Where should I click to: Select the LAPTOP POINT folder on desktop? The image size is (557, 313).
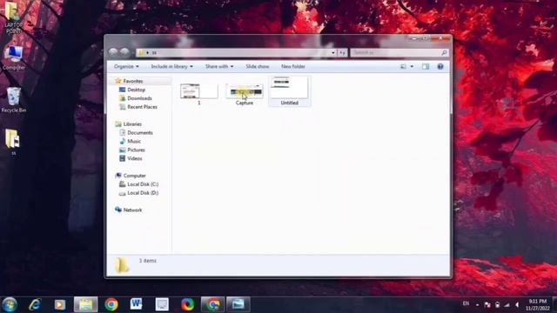13,17
